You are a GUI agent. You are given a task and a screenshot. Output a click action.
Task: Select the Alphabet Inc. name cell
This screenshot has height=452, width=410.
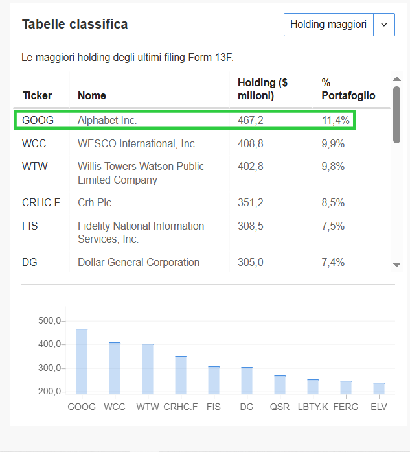107,120
